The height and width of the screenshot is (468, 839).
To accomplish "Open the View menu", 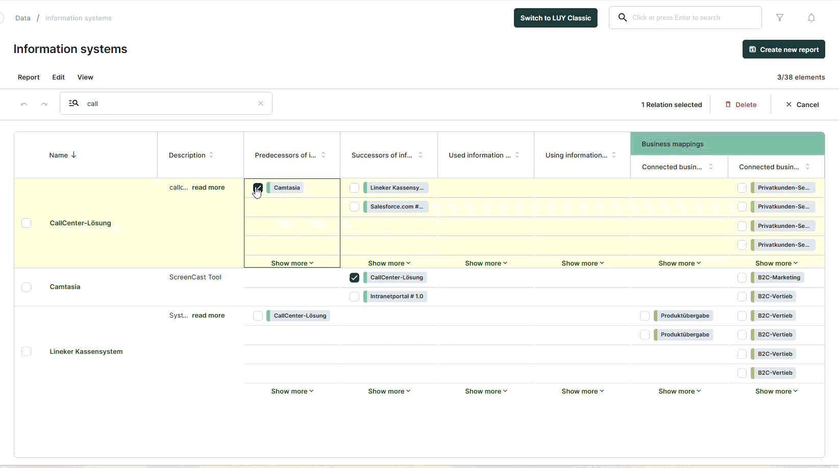I will (x=85, y=77).
